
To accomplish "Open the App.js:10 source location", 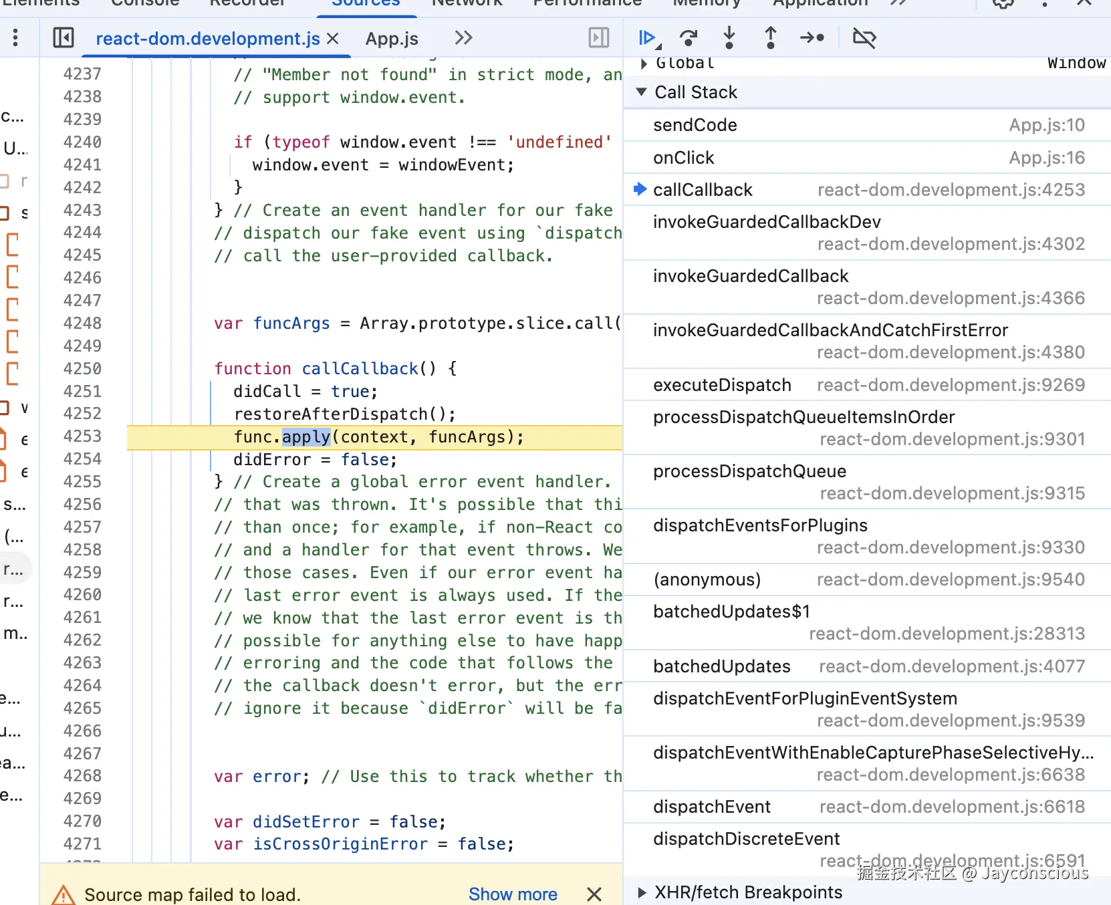I will click(x=1047, y=125).
